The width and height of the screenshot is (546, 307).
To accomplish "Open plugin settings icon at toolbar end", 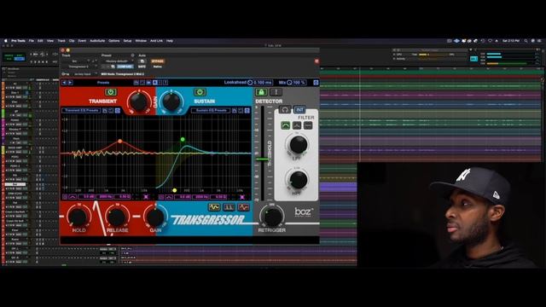I will tap(316, 83).
